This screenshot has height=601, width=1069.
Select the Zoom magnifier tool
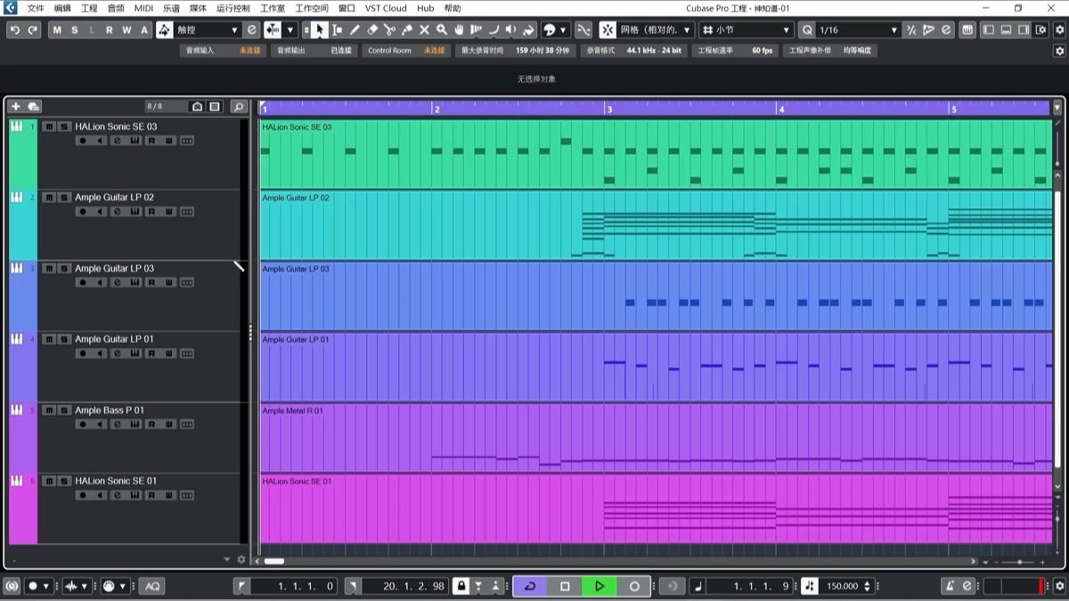[442, 30]
